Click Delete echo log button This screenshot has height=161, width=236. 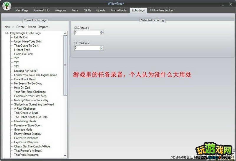(x=20, y=27)
